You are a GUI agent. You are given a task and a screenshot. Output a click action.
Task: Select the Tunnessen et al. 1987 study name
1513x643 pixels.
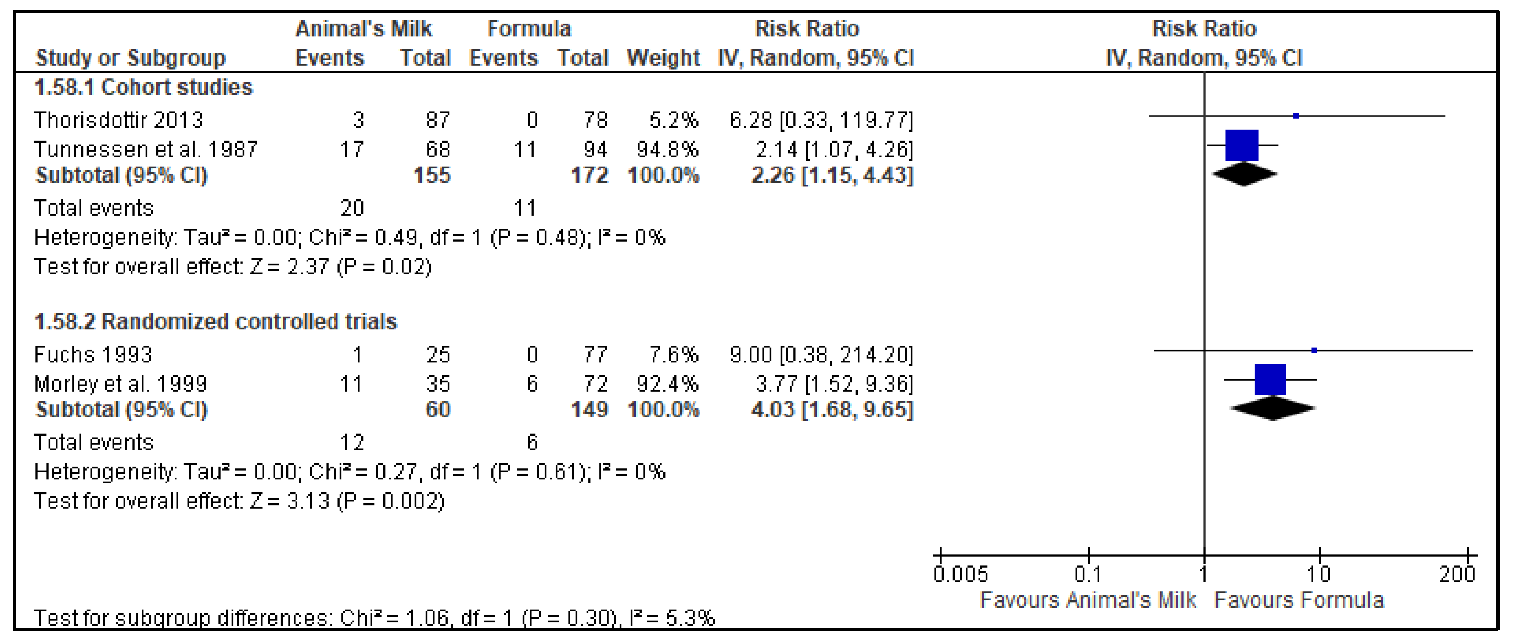(x=146, y=150)
